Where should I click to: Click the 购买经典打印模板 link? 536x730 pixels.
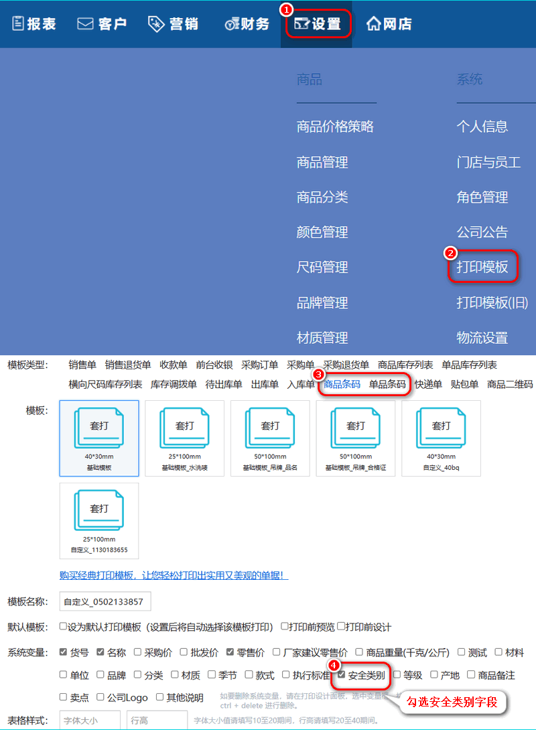[x=174, y=575]
